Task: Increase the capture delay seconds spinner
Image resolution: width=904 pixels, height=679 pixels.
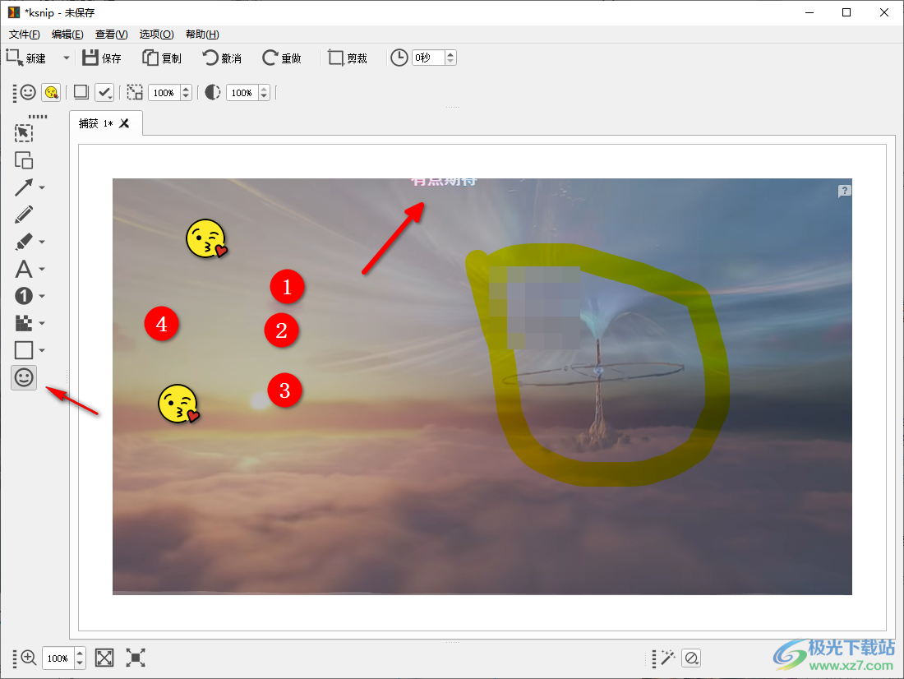Action: tap(450, 55)
